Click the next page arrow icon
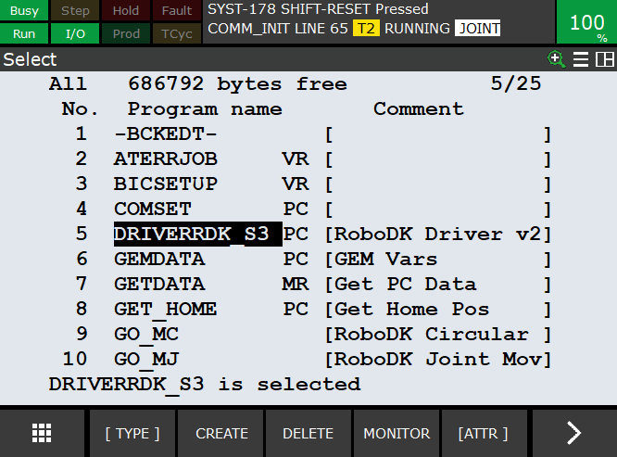This screenshot has width=617, height=457. coord(573,433)
